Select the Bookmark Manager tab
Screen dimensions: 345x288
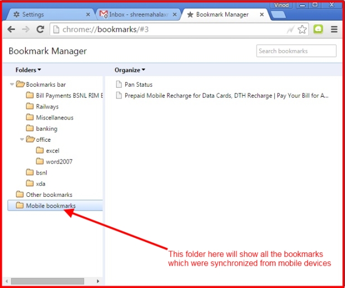coord(225,14)
